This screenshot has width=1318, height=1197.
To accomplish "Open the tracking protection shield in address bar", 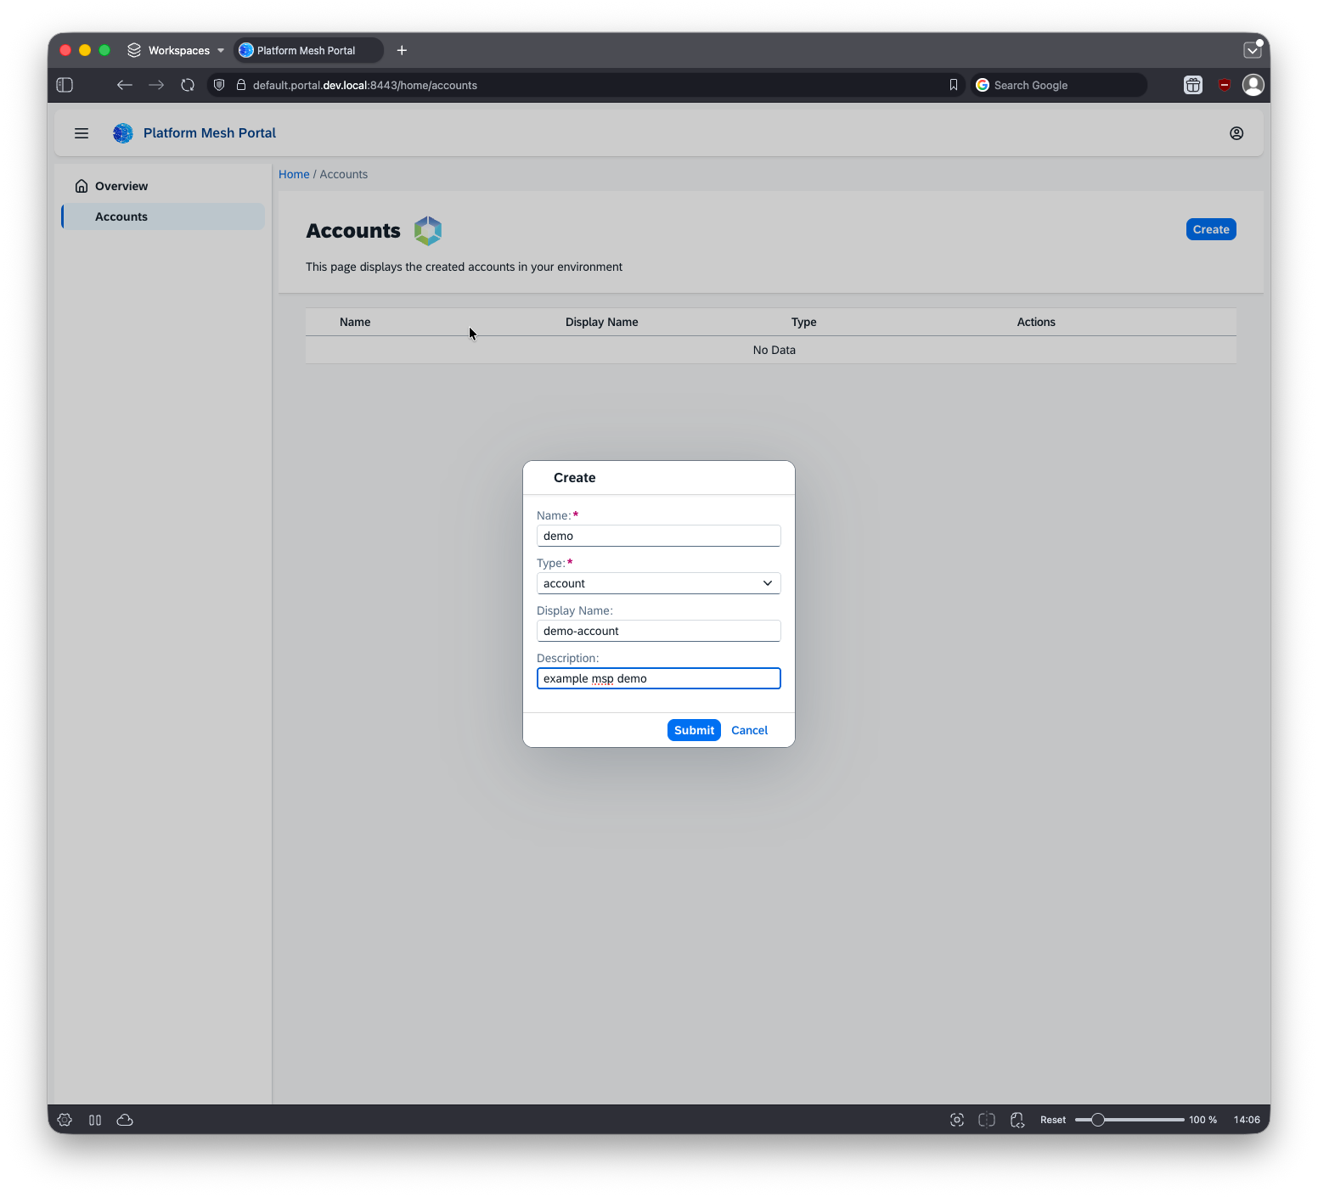I will click(219, 85).
